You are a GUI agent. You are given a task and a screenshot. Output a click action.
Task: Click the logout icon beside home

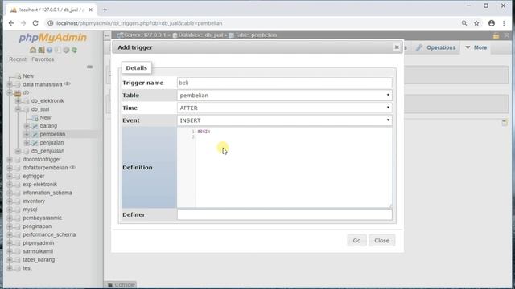coord(41,50)
